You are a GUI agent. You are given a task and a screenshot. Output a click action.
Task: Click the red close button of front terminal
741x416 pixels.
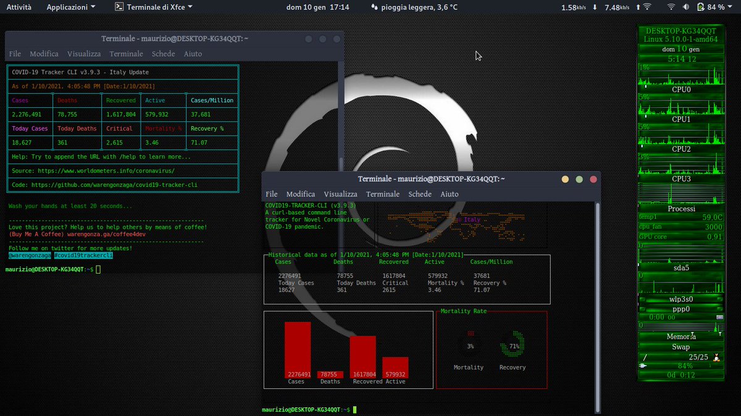pos(593,179)
